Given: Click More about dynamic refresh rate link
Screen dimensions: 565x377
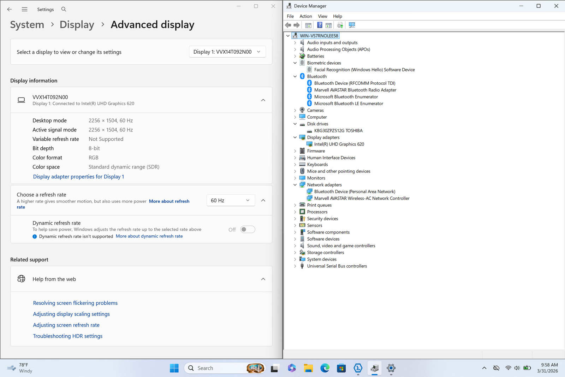Looking at the screenshot, I should coord(149,236).
